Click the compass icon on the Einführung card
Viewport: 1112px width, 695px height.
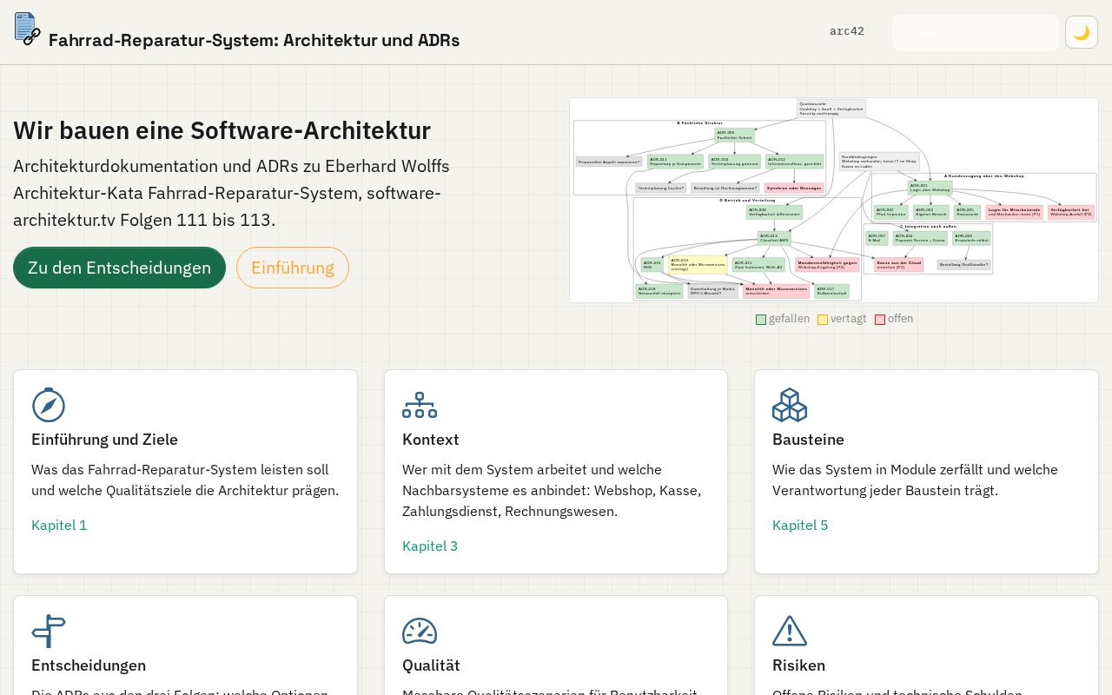click(49, 405)
